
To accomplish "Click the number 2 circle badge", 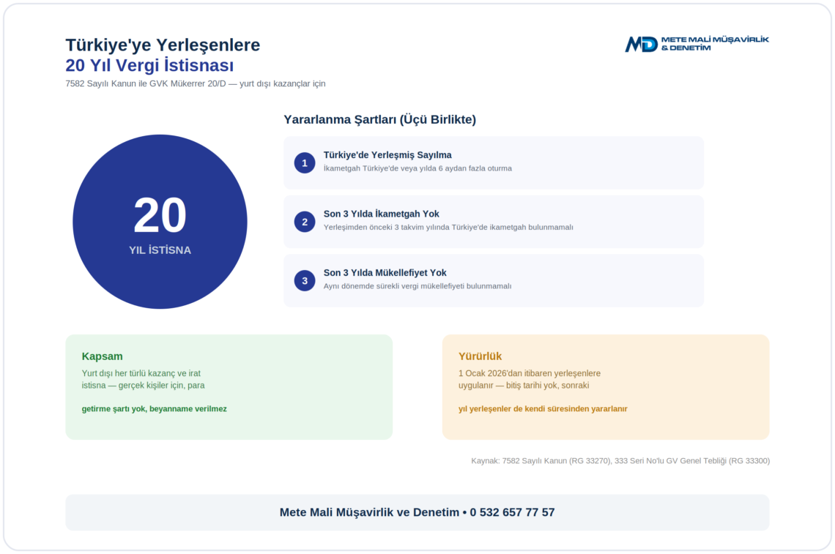I will [305, 222].
